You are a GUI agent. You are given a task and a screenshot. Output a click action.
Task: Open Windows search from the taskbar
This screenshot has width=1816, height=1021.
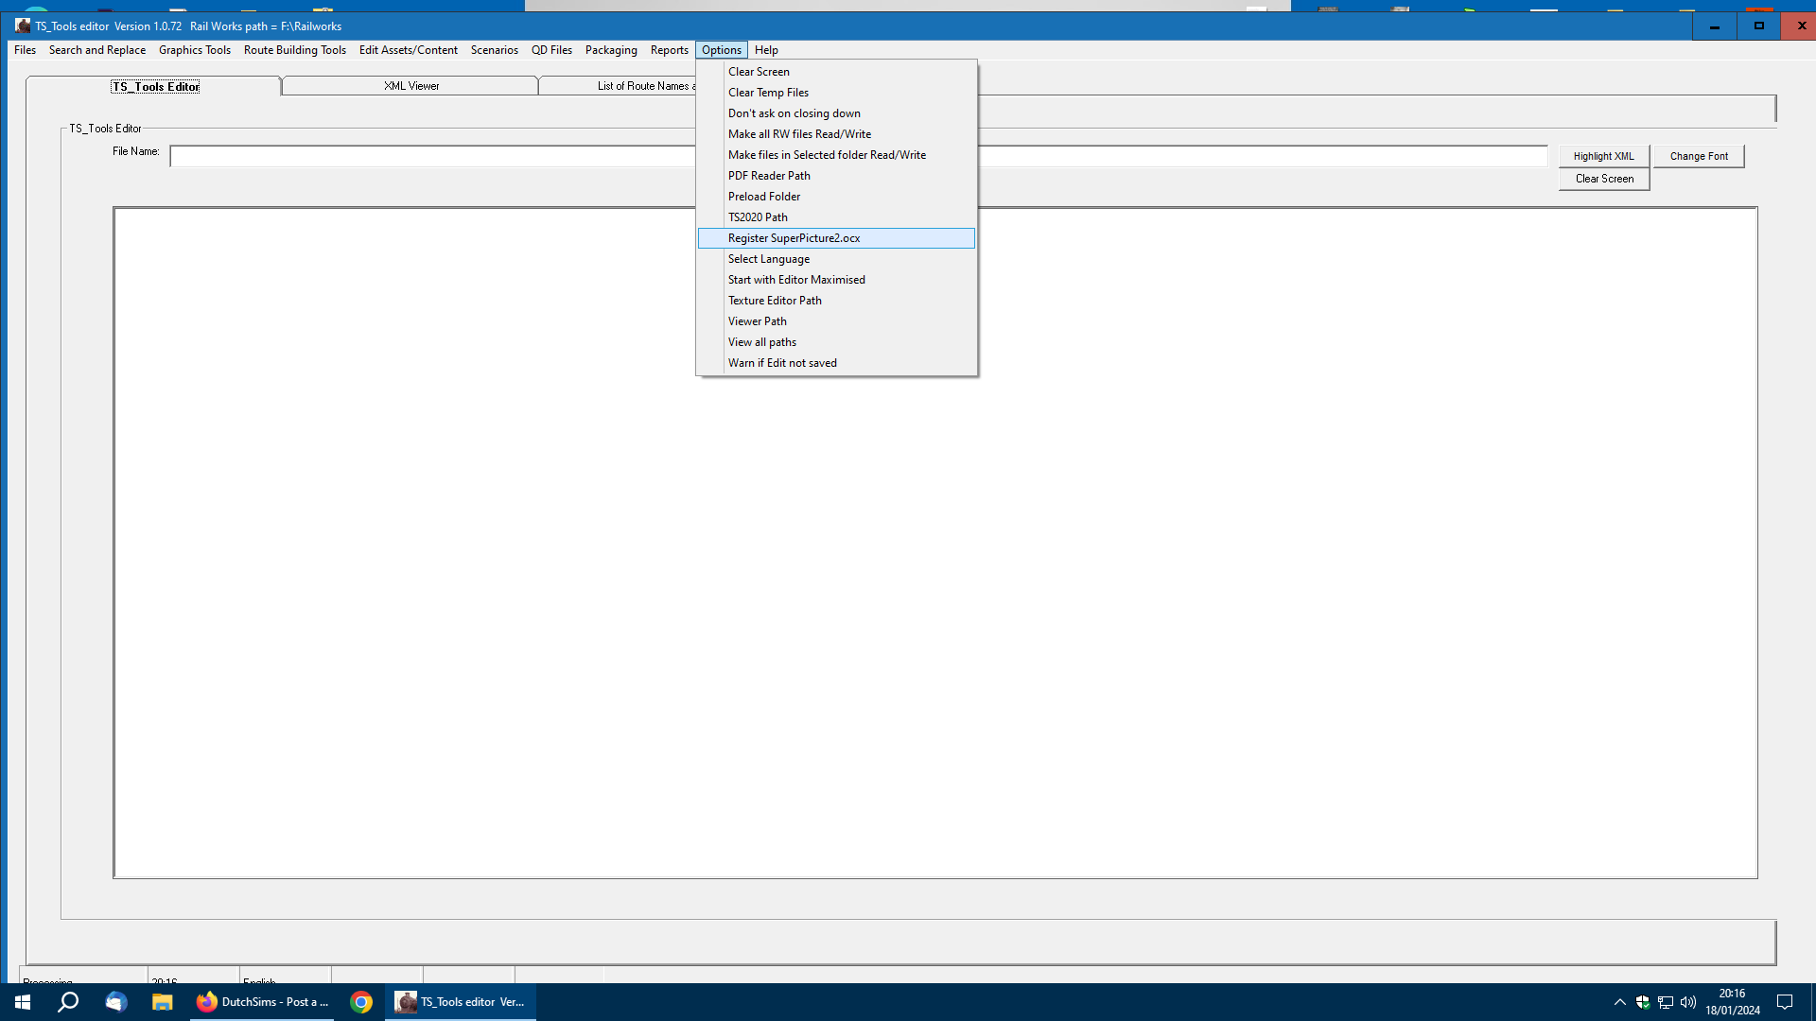68,1002
